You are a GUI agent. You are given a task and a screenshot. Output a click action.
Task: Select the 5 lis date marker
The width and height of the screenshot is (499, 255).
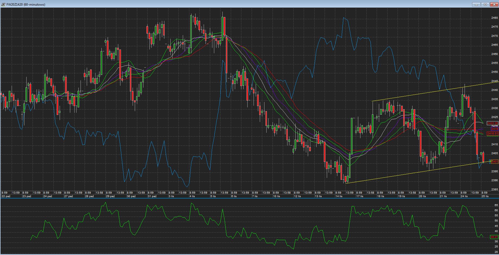point(213,196)
